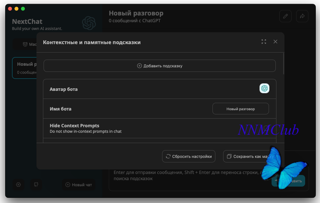The height and width of the screenshot is (203, 320).
Task: Click the ChatGPT bot avatar icon
Action: coord(264,88)
